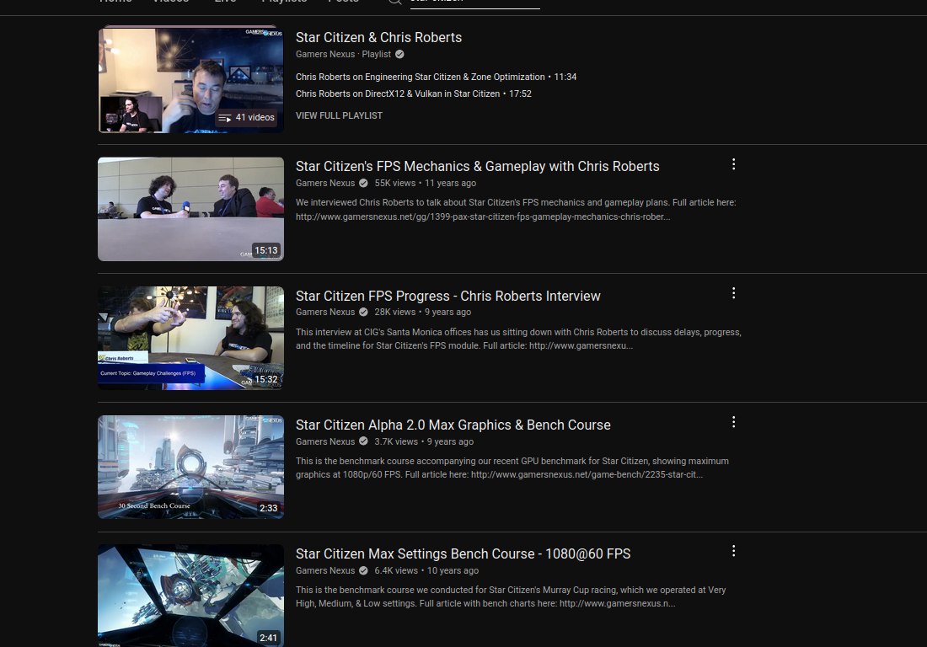
Task: Click the Gamers Nexus channel beside 55K views
Action: pos(325,183)
